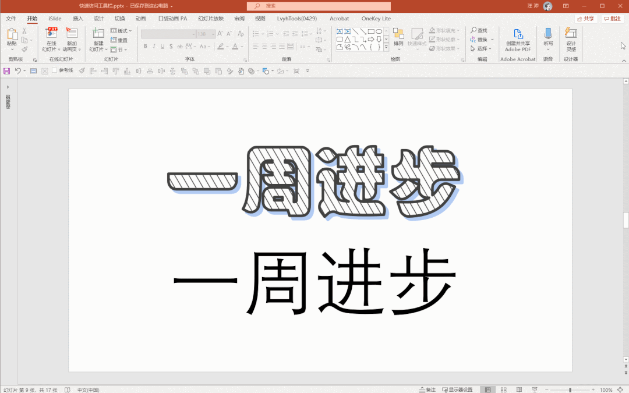The image size is (629, 393).
Task: Switch to slide sorter view in status bar
Action: [503, 390]
